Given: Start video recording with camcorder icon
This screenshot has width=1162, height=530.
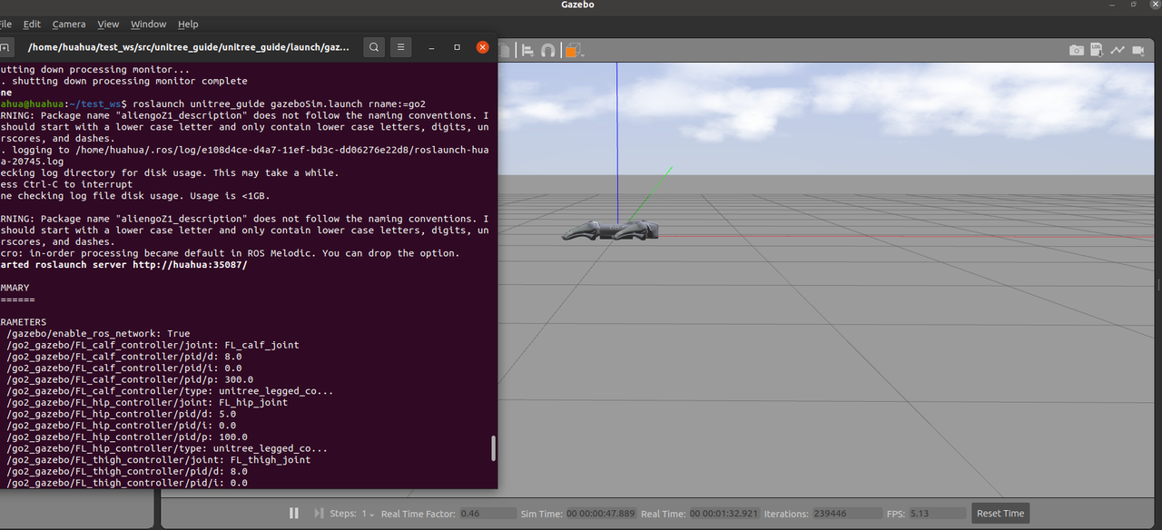Looking at the screenshot, I should [1137, 51].
